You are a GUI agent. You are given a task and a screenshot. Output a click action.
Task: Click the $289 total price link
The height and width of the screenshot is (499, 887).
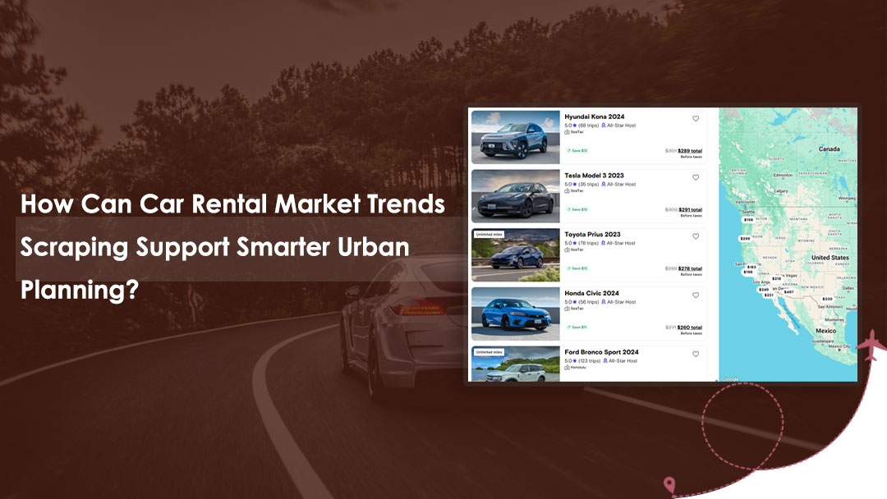point(690,151)
